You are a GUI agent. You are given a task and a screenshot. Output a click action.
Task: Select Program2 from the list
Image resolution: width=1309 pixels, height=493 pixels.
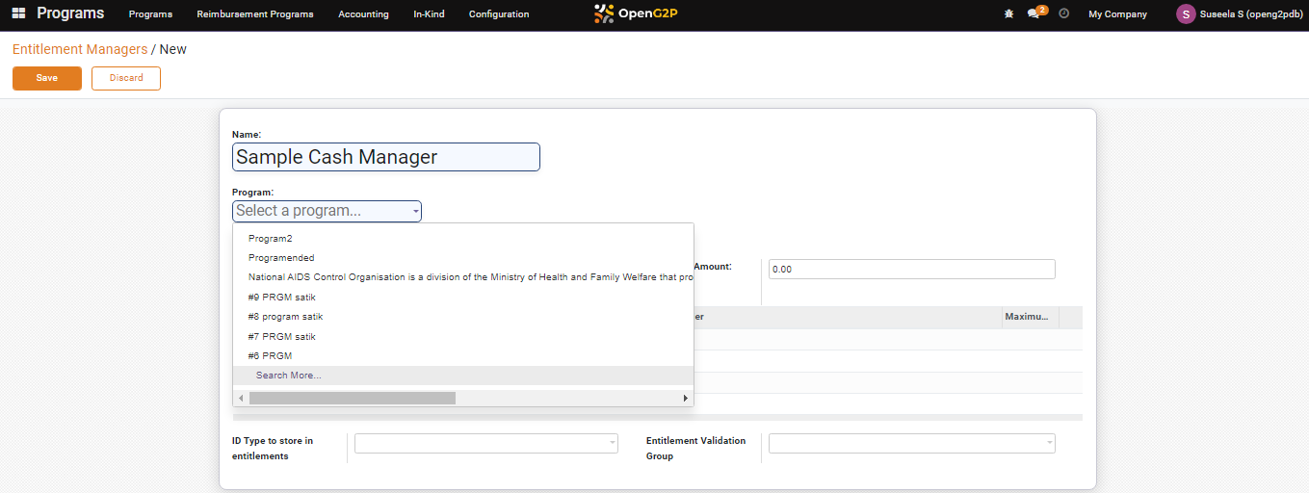pyautogui.click(x=271, y=238)
